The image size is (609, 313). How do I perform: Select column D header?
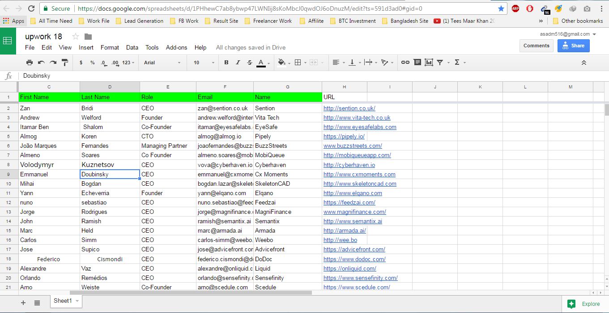pyautogui.click(x=110, y=87)
